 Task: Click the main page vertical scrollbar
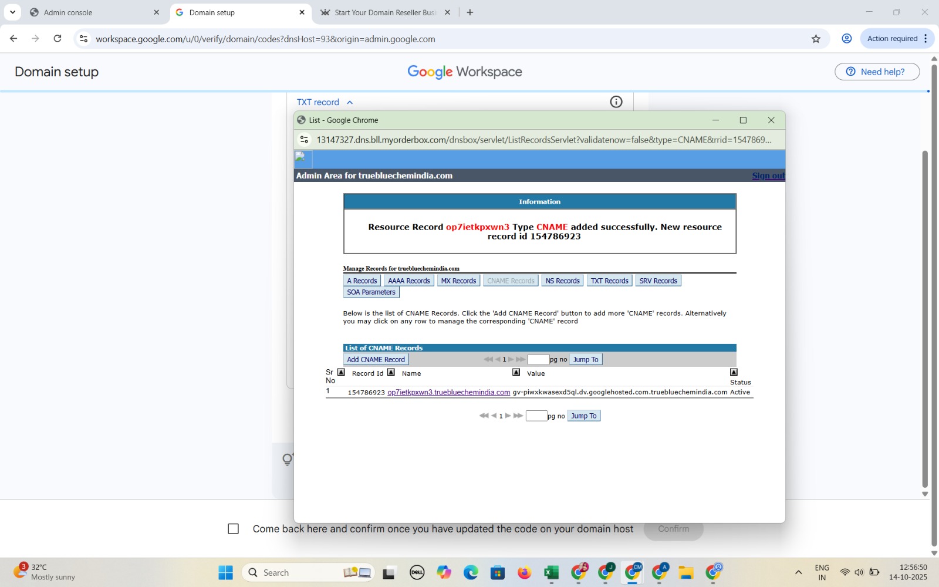coord(925,317)
